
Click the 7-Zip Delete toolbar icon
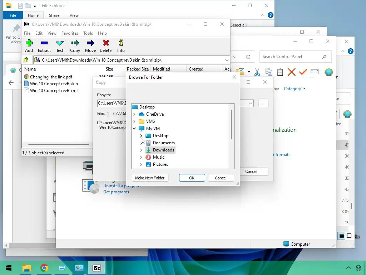pyautogui.click(x=106, y=43)
